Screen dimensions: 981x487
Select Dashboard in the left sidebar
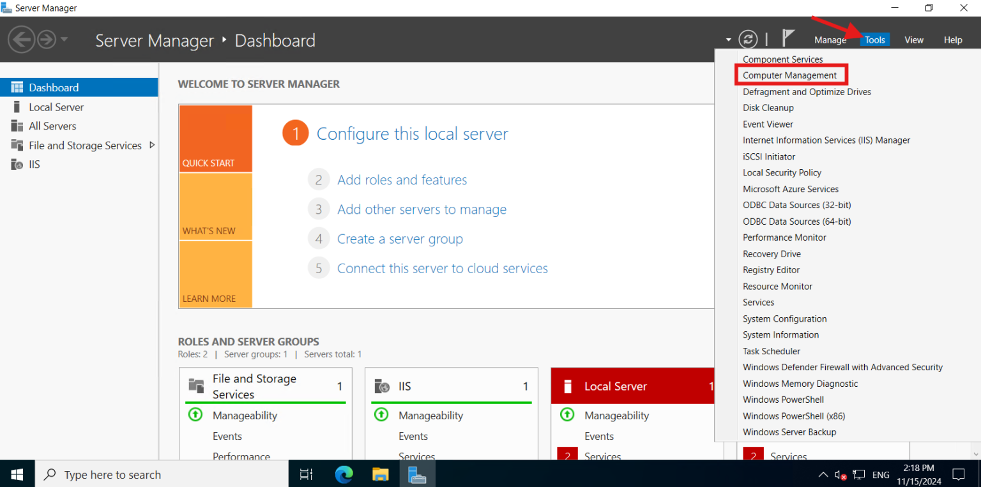[x=54, y=87]
